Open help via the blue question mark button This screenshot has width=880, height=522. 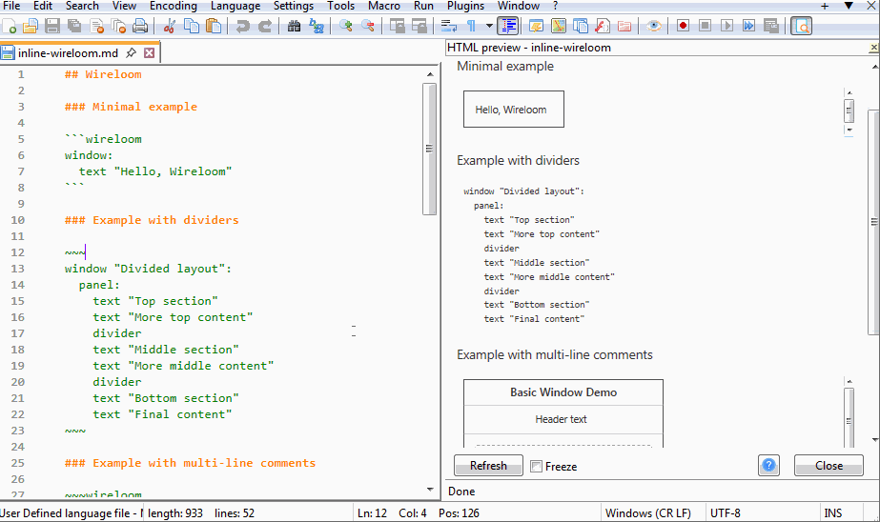[768, 466]
